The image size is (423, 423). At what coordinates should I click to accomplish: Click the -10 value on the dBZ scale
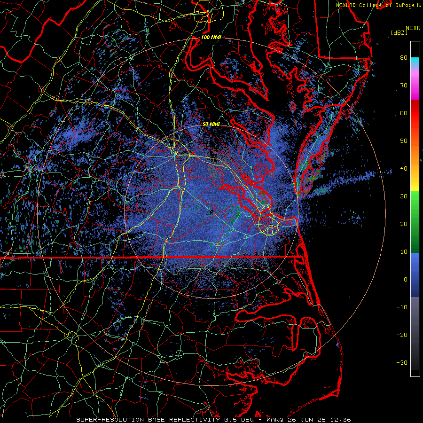click(x=402, y=307)
